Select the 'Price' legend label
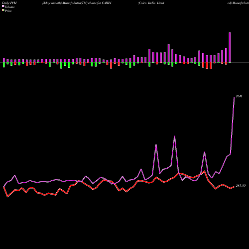Image resolution: width=249 pixels, height=249 pixels. [8, 11]
